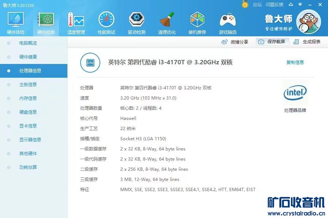This screenshot has width=328, height=218.
Task: Select 处理器信息 in sidebar
Action: (x=34, y=71)
